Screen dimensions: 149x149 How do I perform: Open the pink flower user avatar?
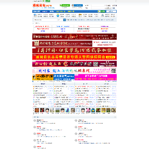(x=88, y=110)
